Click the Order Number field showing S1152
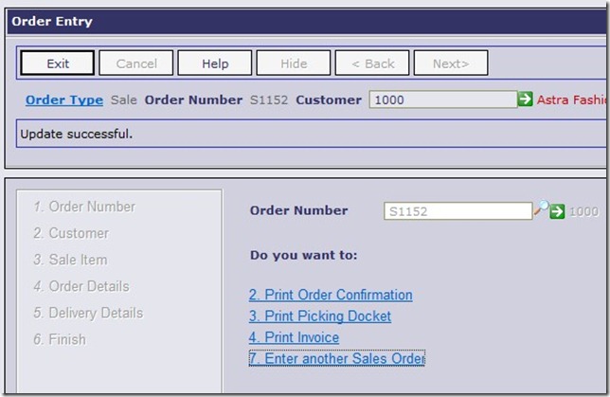 pyautogui.click(x=457, y=211)
